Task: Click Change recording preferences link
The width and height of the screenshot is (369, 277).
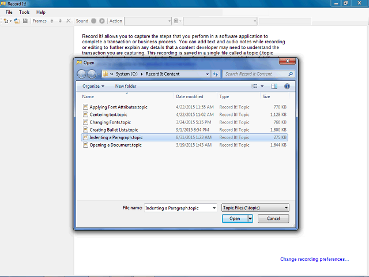Action: 314,259
